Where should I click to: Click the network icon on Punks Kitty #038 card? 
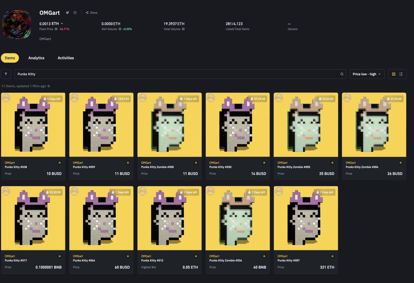59,162
